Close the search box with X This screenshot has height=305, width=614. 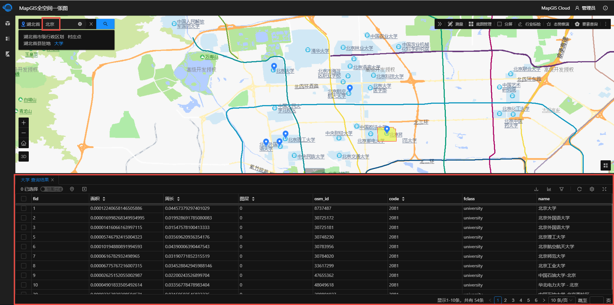tap(91, 24)
